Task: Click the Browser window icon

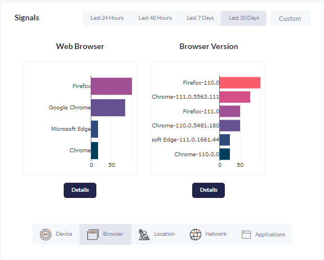Action: click(x=93, y=235)
